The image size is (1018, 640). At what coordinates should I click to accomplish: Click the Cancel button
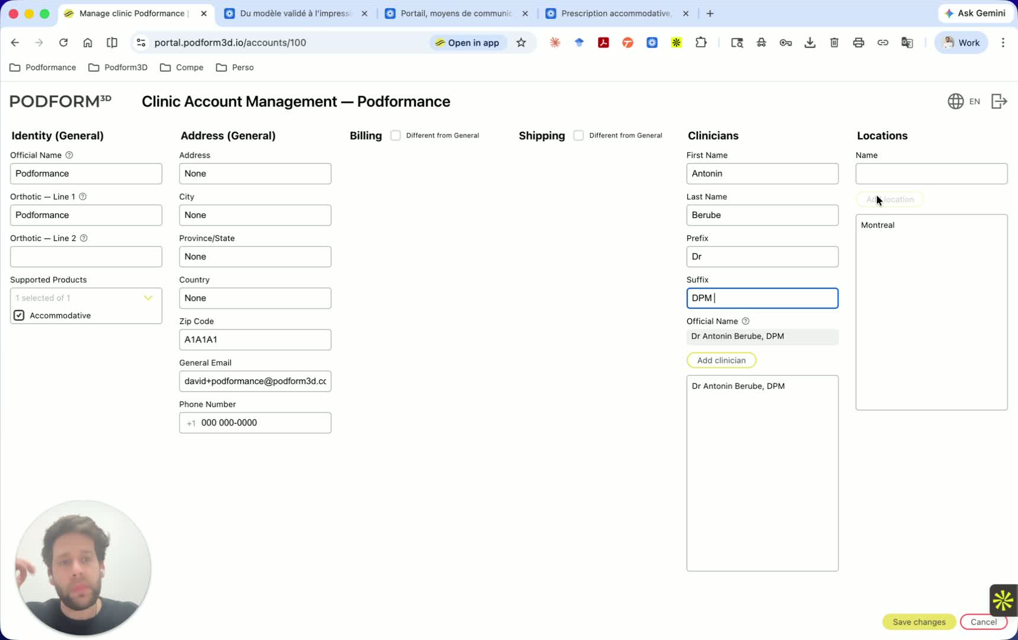984,622
